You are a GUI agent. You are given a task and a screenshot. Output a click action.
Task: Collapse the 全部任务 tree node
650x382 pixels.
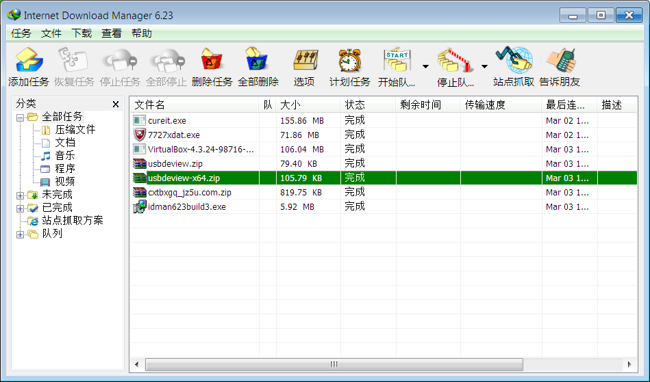20,118
